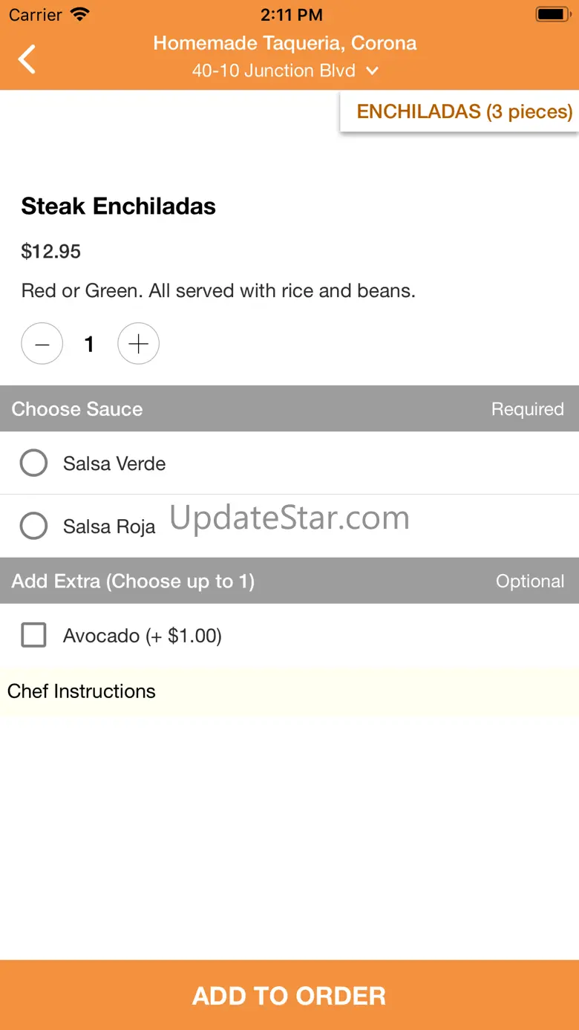The image size is (579, 1030).
Task: Open the ENCHILADAS (3 pieces) category tab
Action: coord(464,111)
